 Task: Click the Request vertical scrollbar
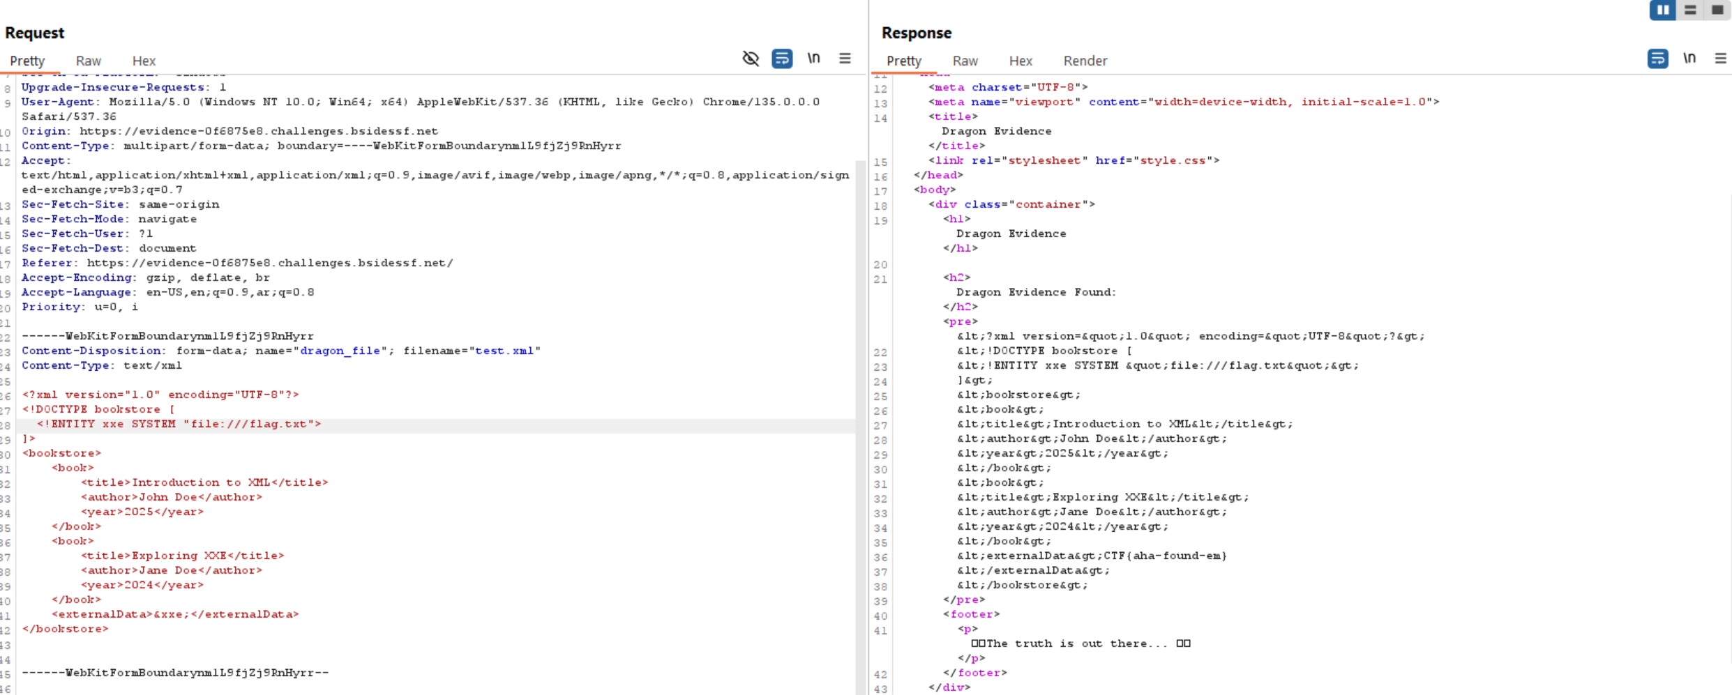[861, 427]
